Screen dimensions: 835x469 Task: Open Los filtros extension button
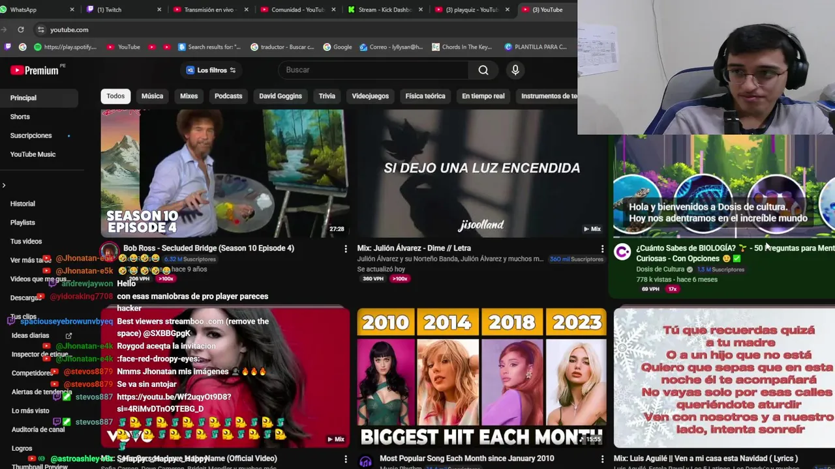211,70
